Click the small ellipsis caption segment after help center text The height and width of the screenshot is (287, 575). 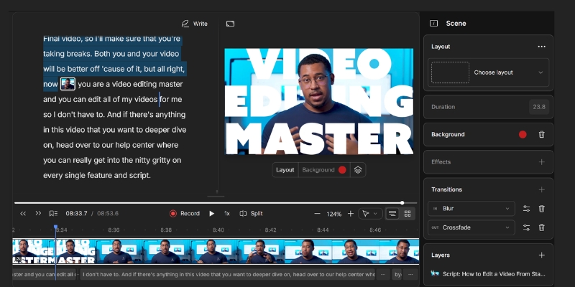click(383, 274)
